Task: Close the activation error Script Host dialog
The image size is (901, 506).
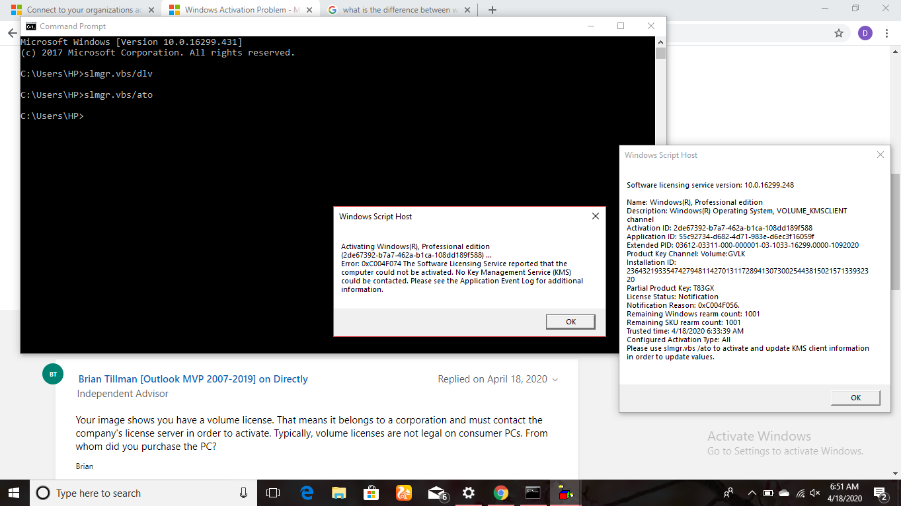Action: 595,216
